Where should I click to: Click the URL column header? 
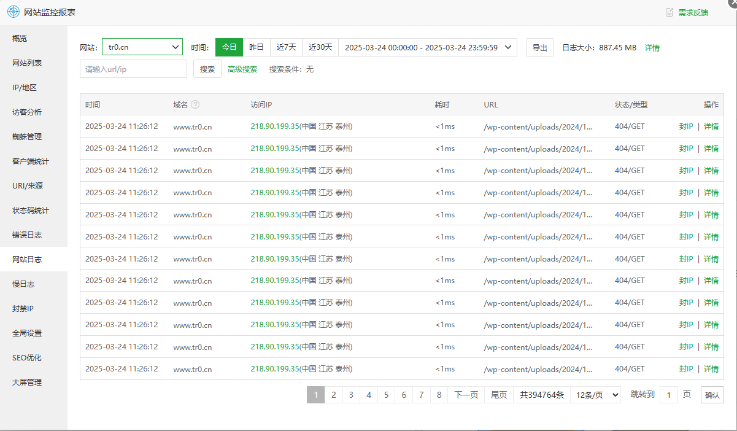click(491, 104)
